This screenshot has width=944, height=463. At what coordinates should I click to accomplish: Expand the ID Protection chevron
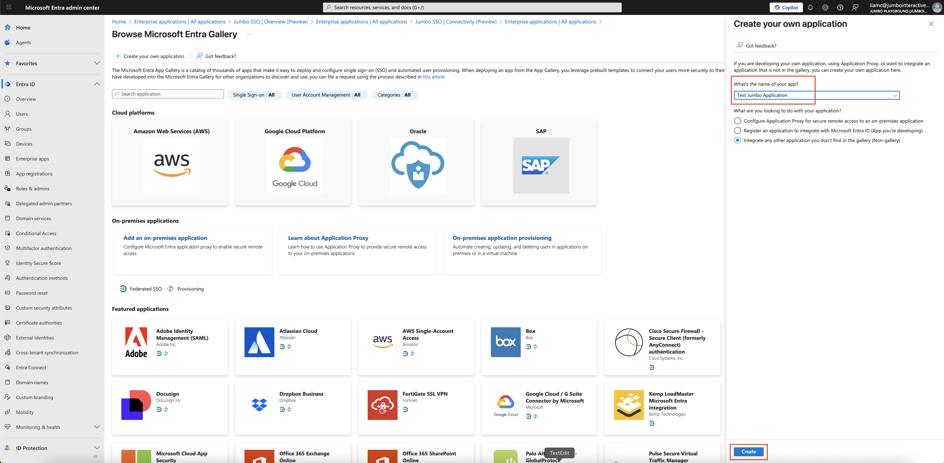pyautogui.click(x=97, y=448)
